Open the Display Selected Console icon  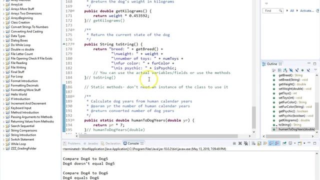pos(290,143)
